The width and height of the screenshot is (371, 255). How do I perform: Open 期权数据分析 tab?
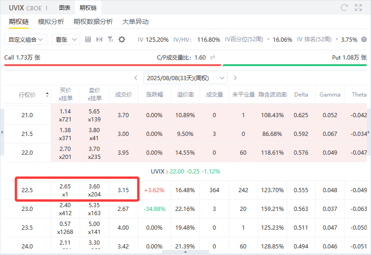(93, 22)
